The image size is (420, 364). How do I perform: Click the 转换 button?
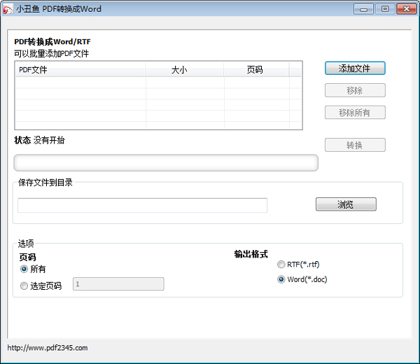(355, 145)
